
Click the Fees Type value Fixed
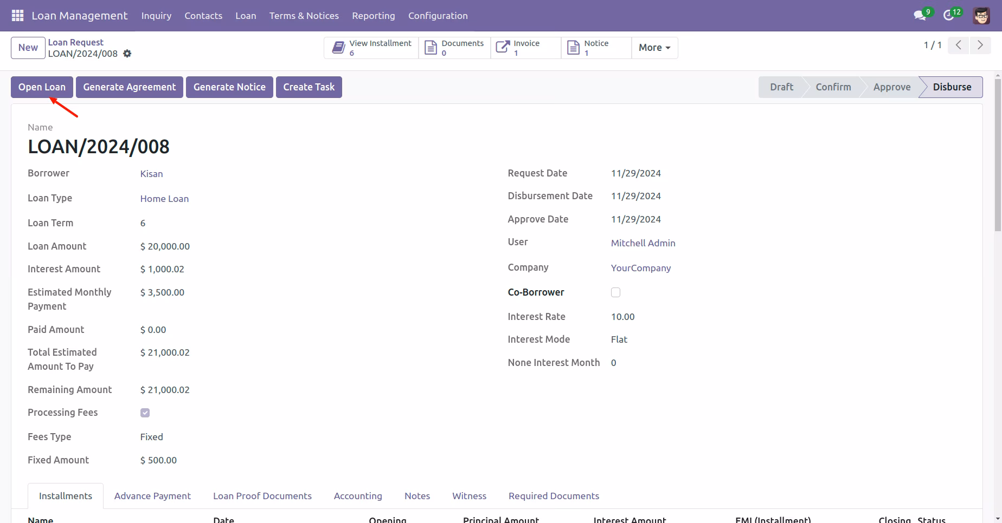pos(151,437)
